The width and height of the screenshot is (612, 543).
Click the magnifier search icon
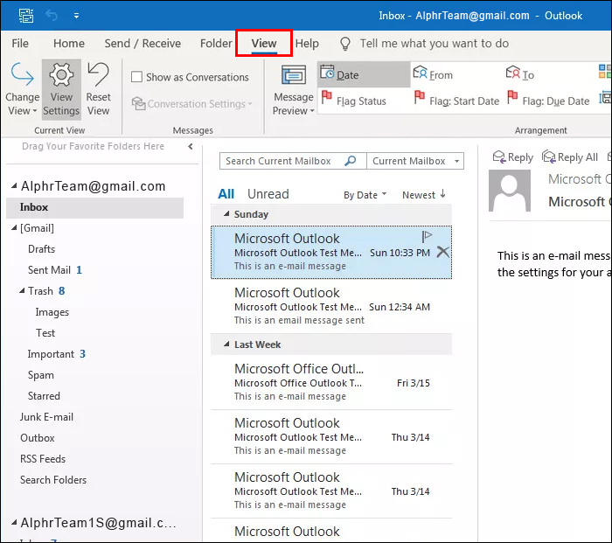(351, 161)
